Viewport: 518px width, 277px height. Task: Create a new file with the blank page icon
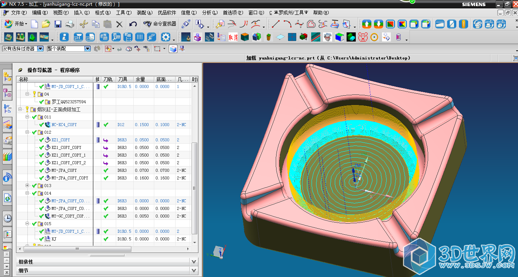(x=35, y=24)
